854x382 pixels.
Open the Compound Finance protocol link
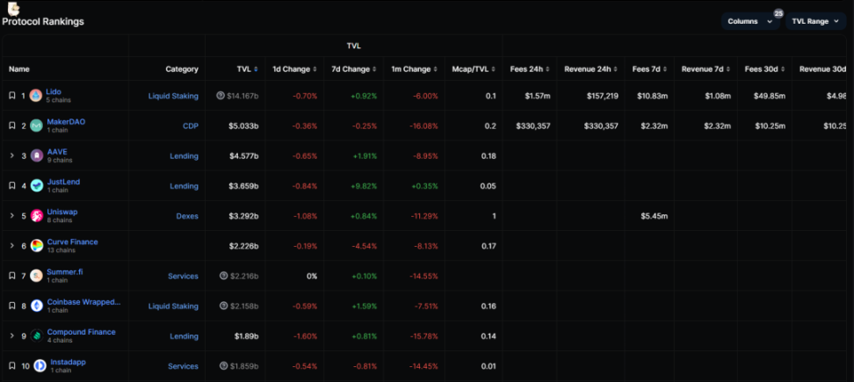(81, 332)
